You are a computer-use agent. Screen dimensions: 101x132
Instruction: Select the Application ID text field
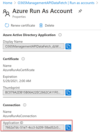(34, 127)
